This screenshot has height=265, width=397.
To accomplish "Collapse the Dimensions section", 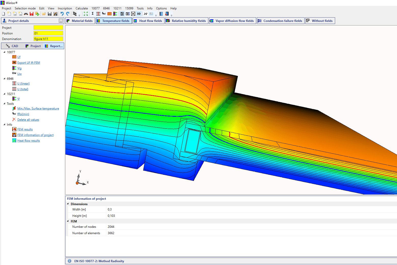I will pyautogui.click(x=68, y=204).
